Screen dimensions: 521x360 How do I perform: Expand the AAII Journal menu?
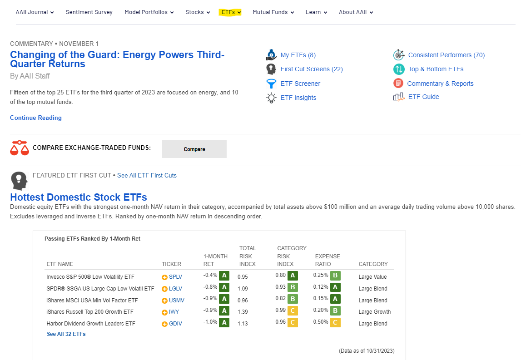[x=35, y=12]
